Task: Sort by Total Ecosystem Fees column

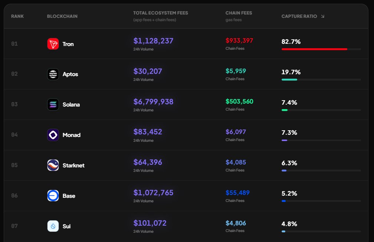Action: point(160,13)
